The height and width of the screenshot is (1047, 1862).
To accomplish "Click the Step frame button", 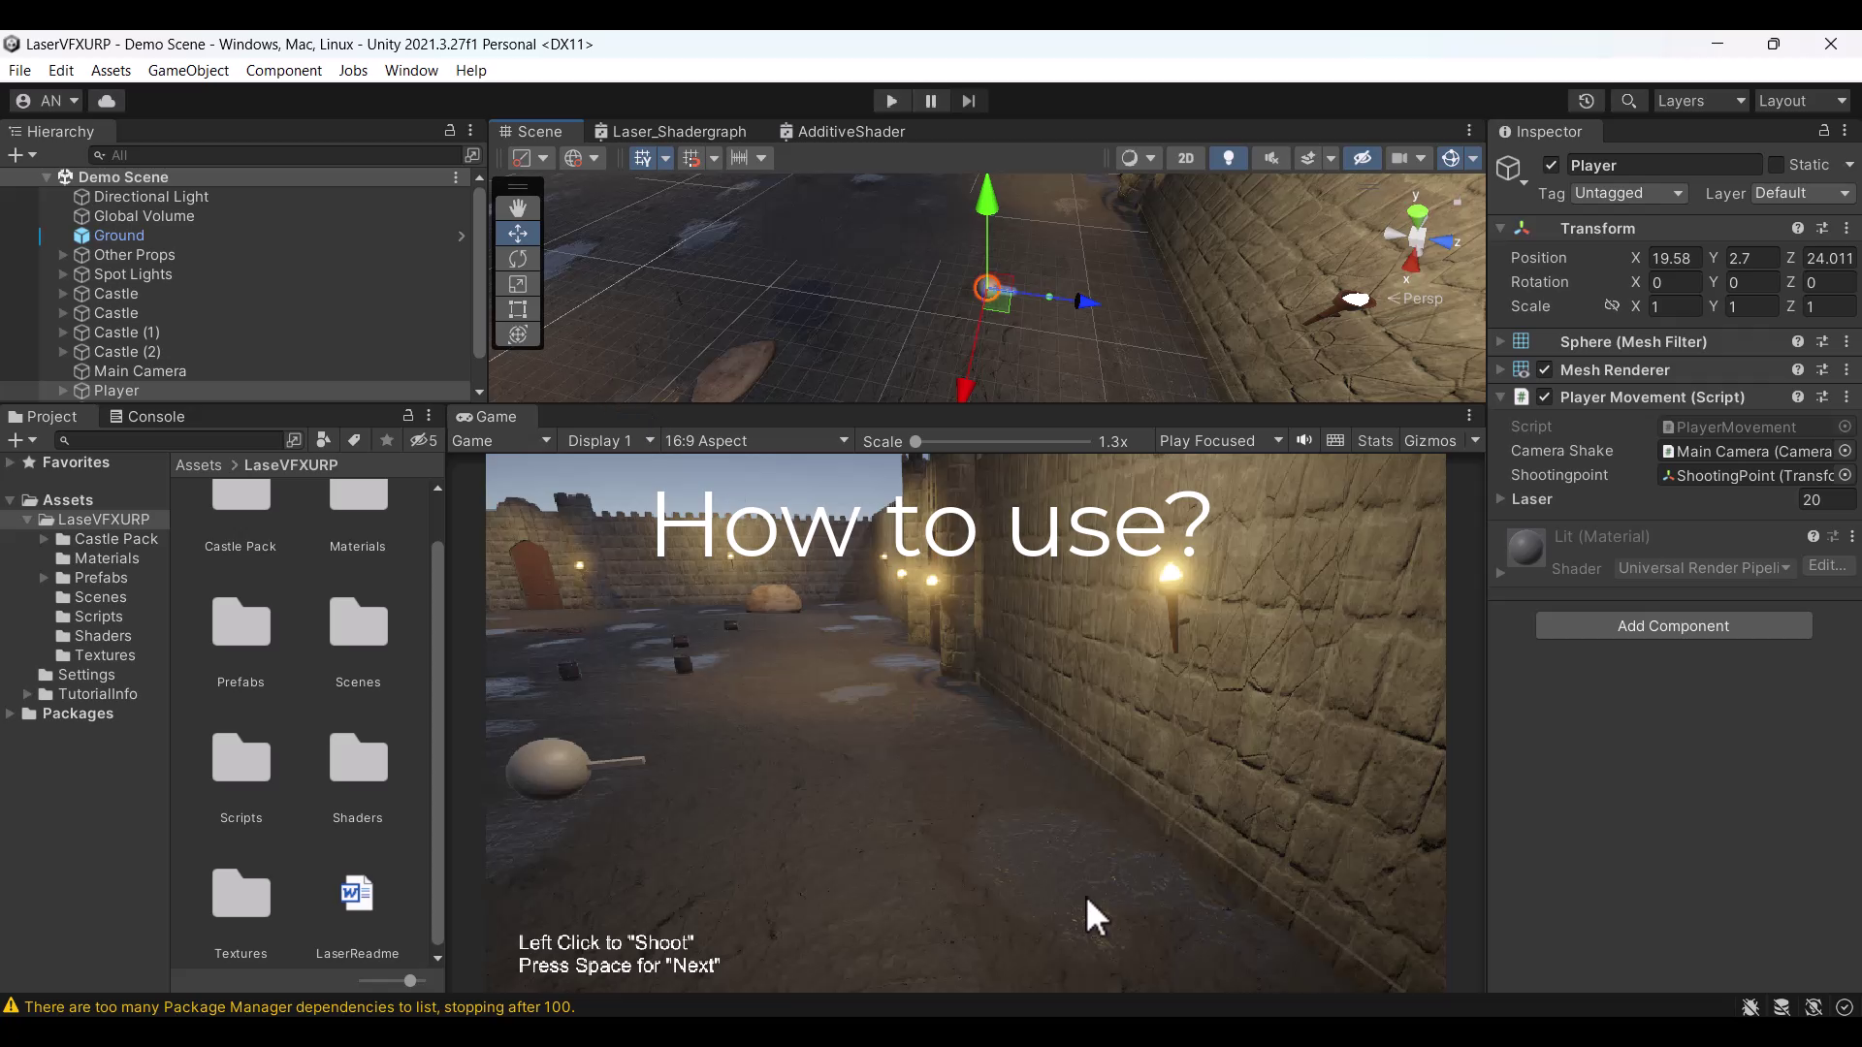I will point(969,101).
